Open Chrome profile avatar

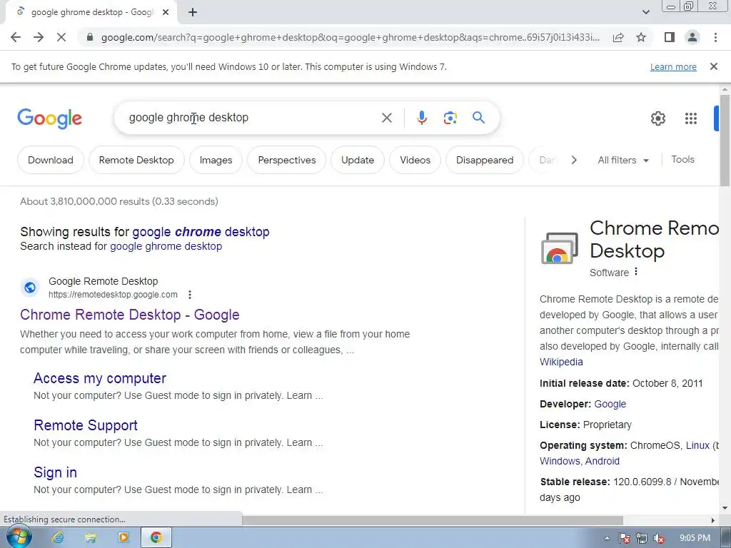[x=692, y=37]
